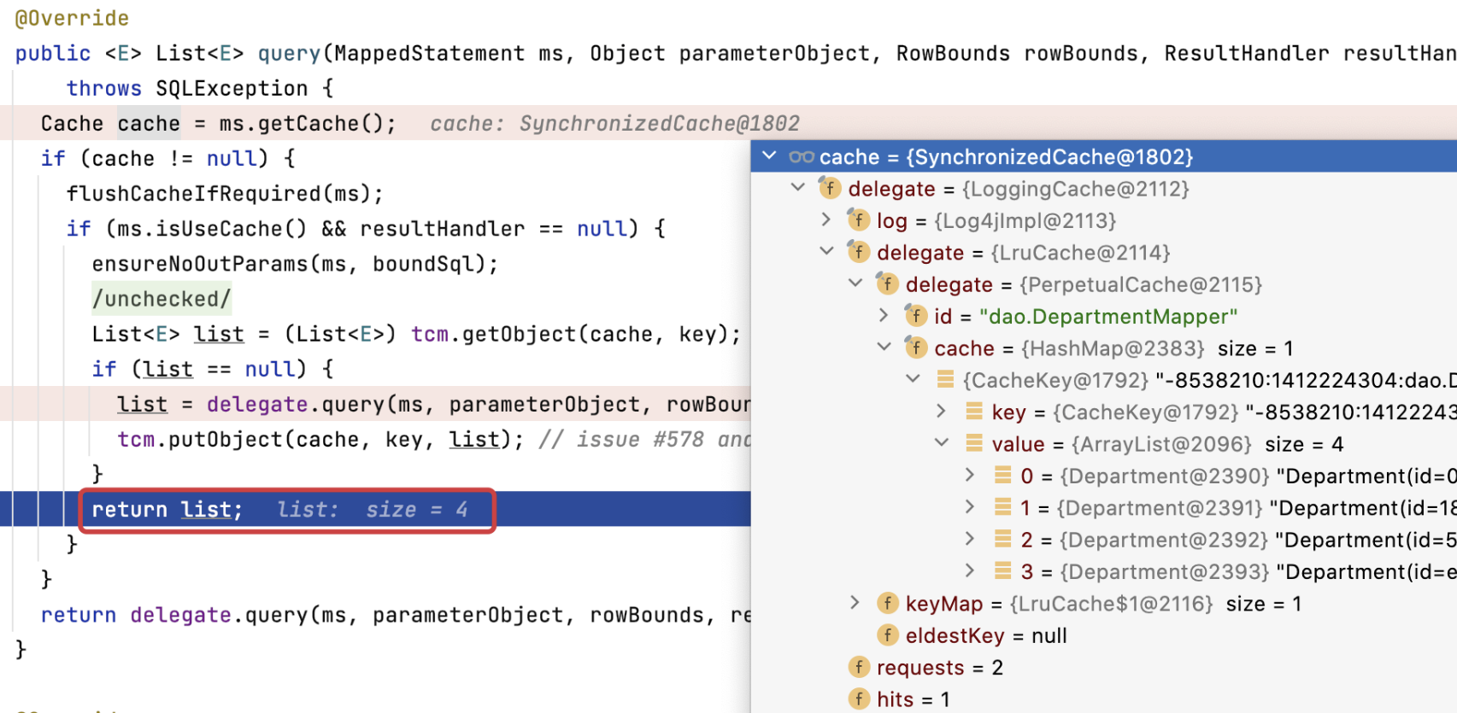The height and width of the screenshot is (713, 1457).
Task: Click field icon of eldestKey
Action: (x=887, y=635)
